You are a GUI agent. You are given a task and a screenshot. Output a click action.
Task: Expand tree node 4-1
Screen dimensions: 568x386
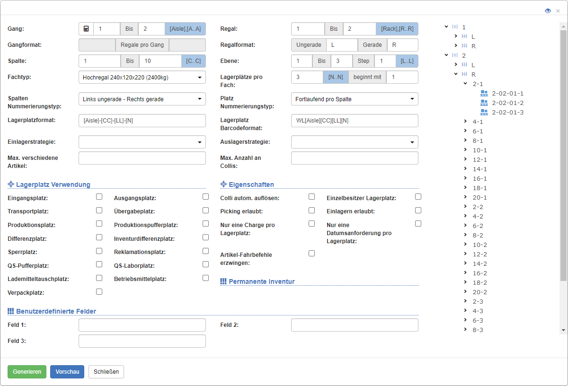(465, 122)
